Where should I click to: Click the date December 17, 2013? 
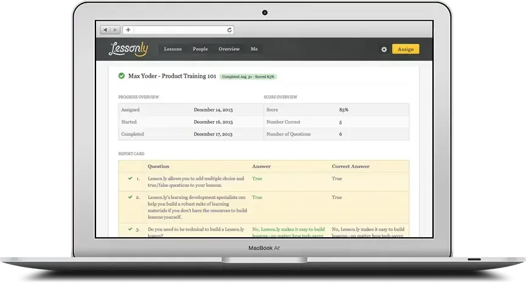(213, 134)
